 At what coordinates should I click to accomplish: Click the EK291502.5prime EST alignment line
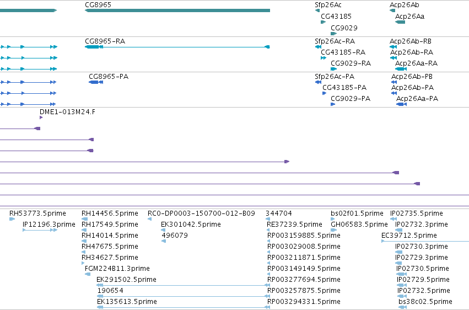click(184, 285)
